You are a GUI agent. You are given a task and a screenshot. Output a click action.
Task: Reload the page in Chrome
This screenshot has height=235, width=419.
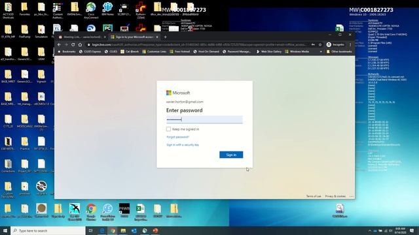73,44
